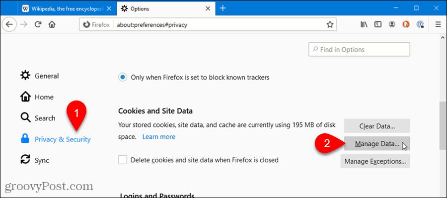This screenshot has width=447, height=198.
Task: Open the Learn more link
Action: [x=159, y=137]
